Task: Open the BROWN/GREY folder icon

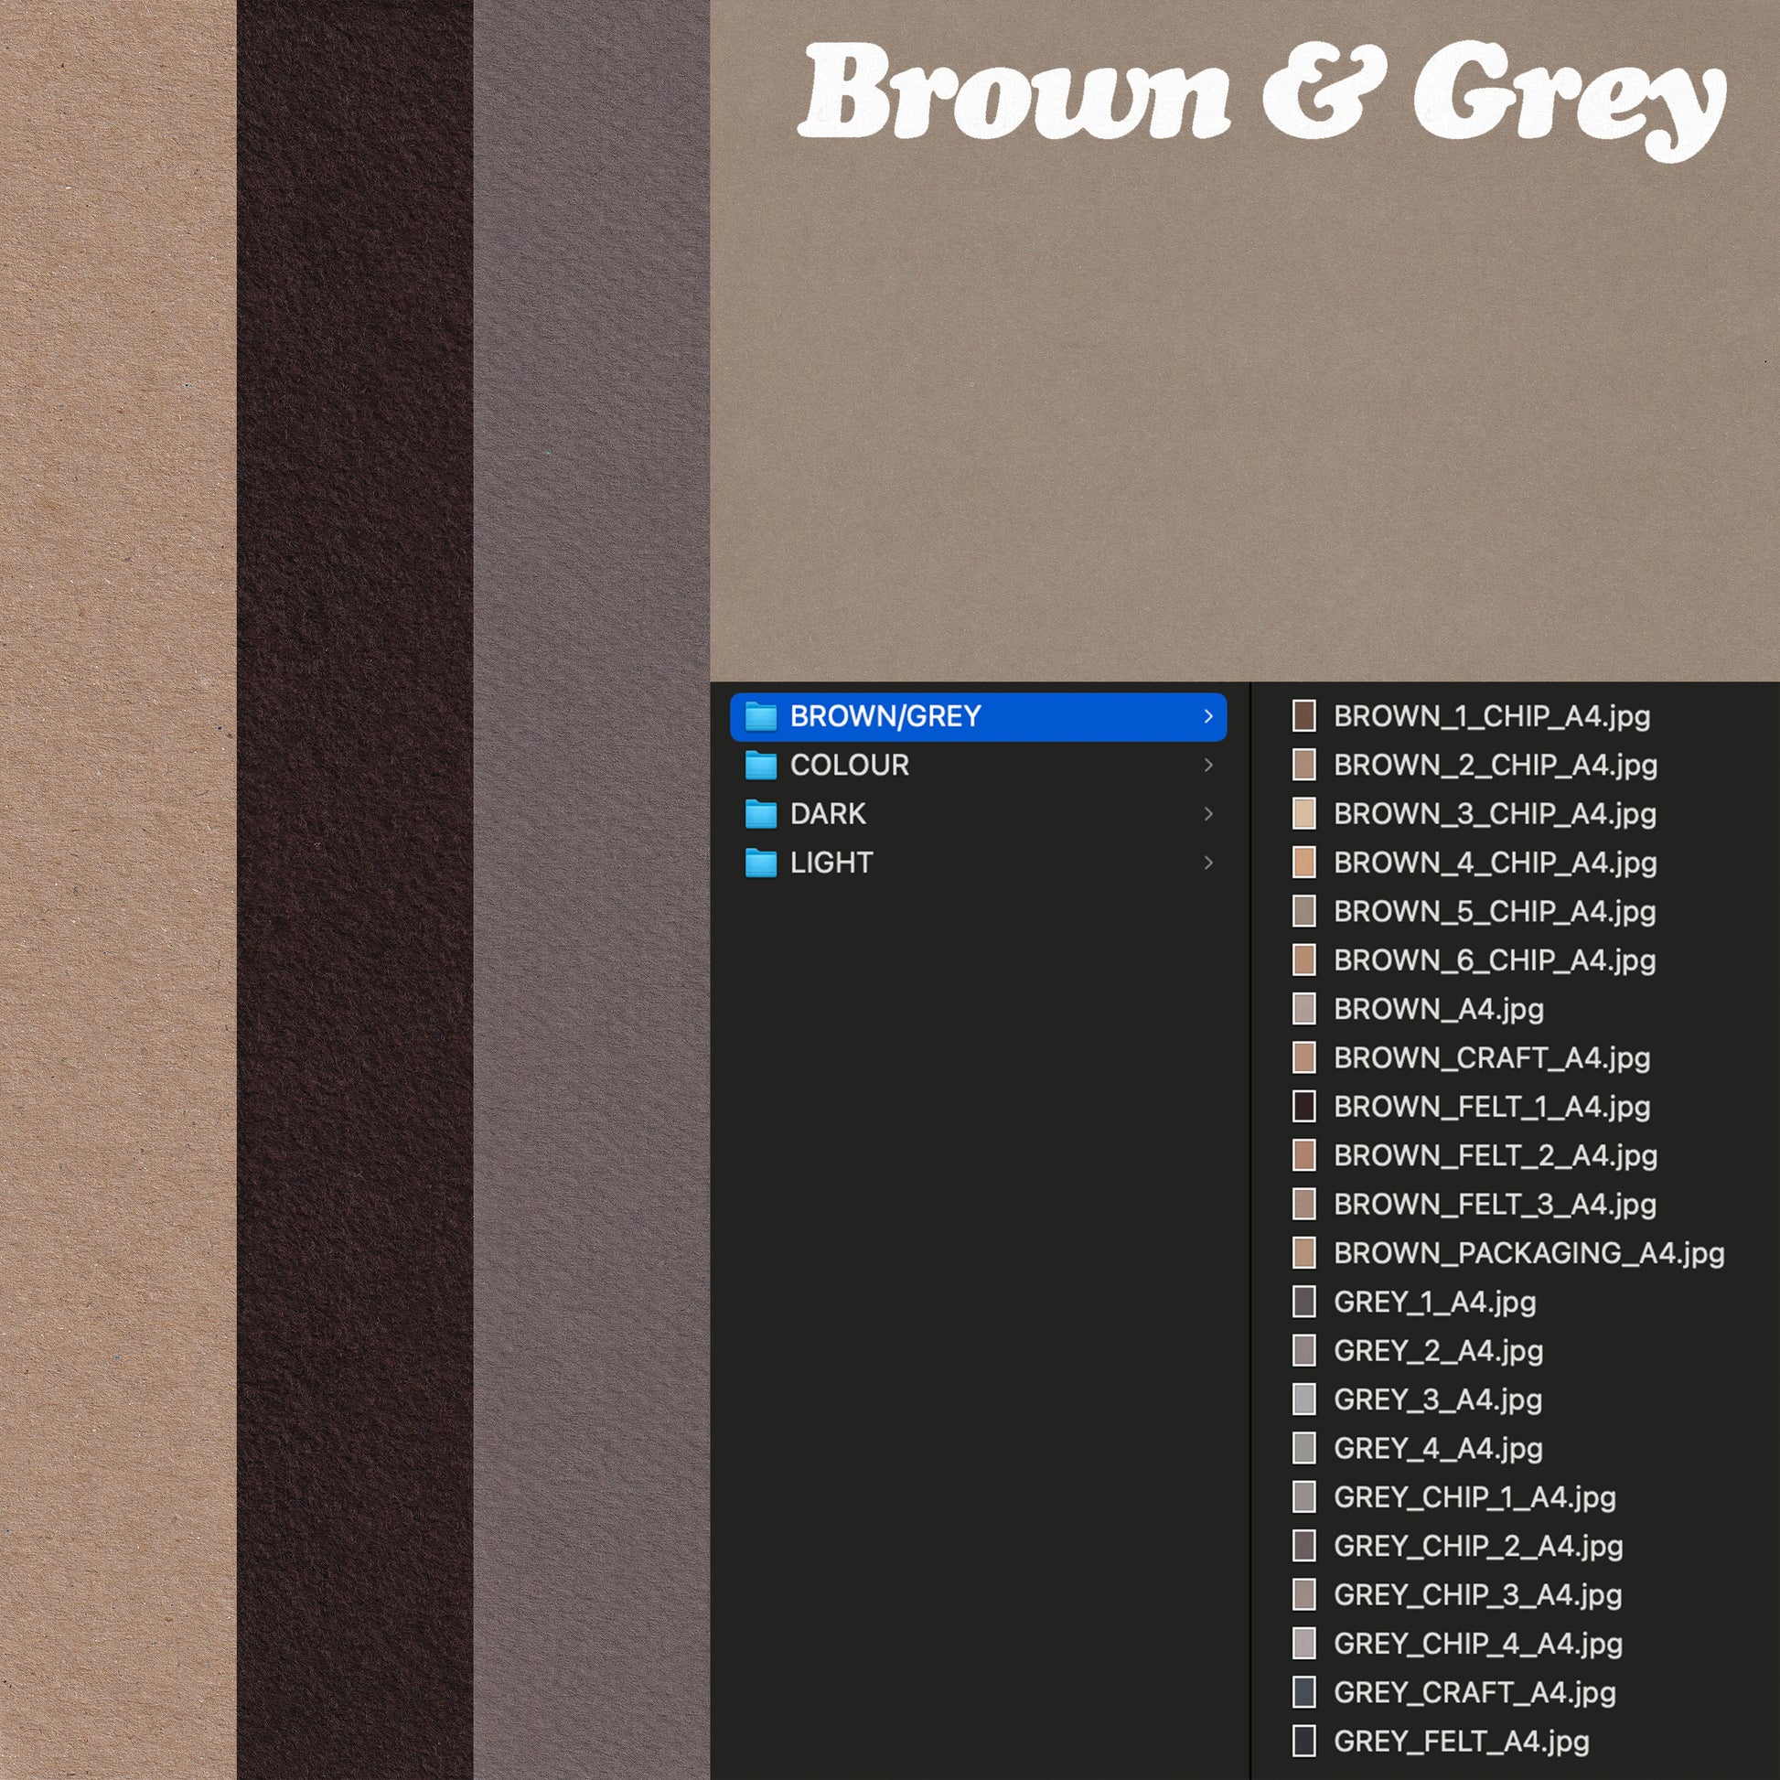Action: pyautogui.click(x=760, y=716)
